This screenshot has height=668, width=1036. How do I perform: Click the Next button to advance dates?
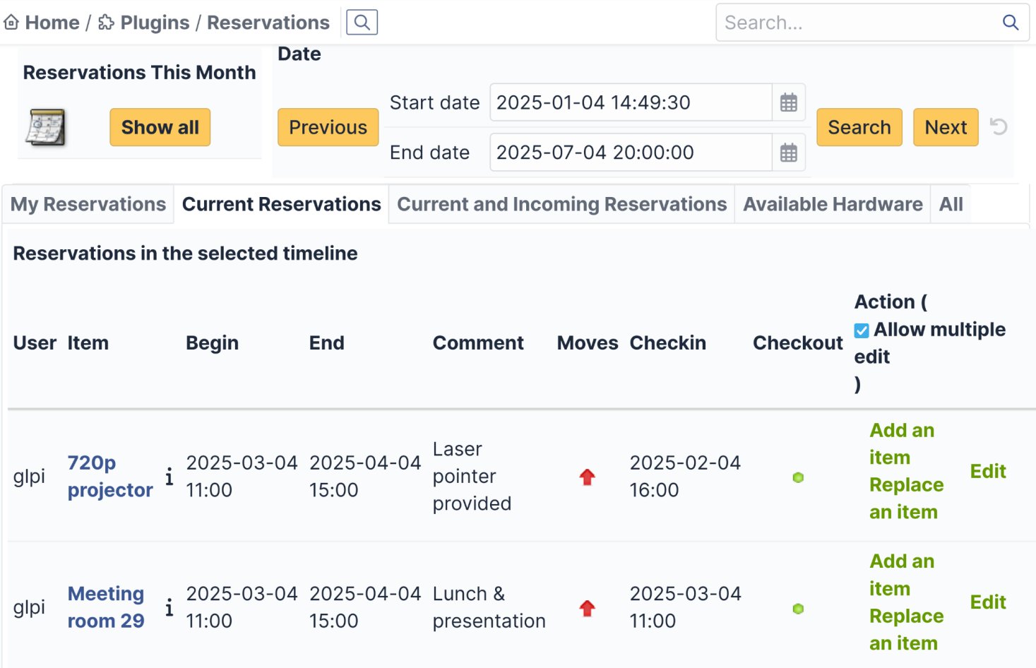(x=945, y=127)
